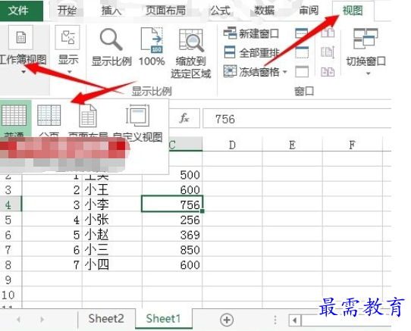
Task: Click the fx insert function button
Action: 184,118
